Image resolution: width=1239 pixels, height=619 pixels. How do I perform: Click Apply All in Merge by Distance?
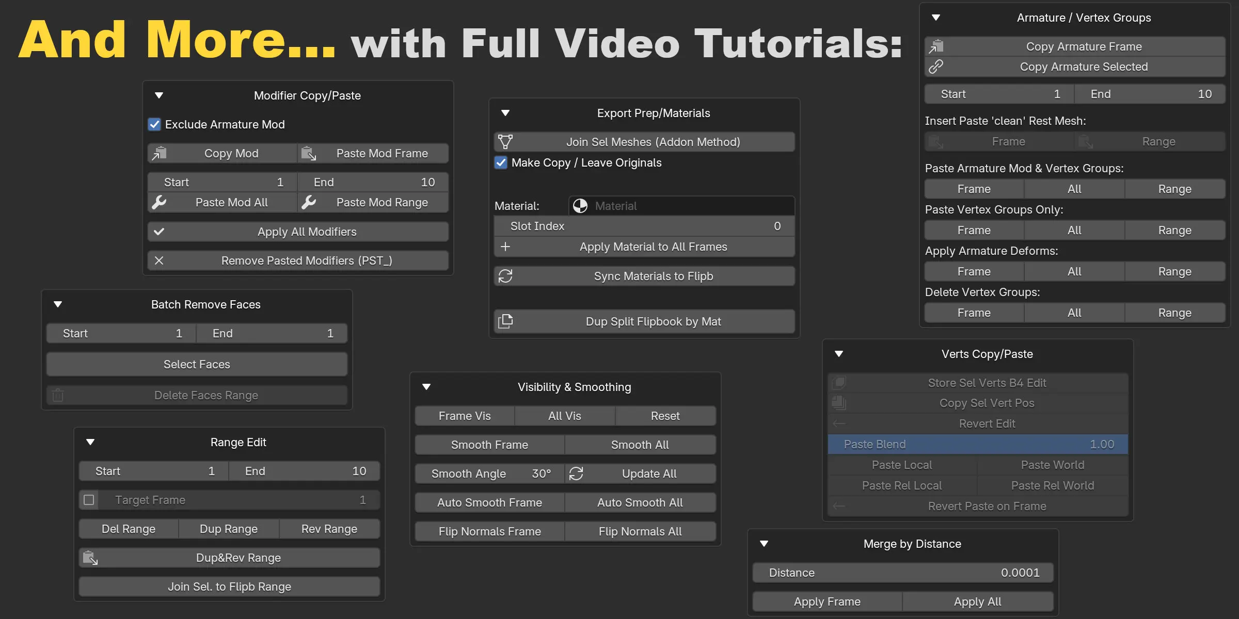[978, 601]
